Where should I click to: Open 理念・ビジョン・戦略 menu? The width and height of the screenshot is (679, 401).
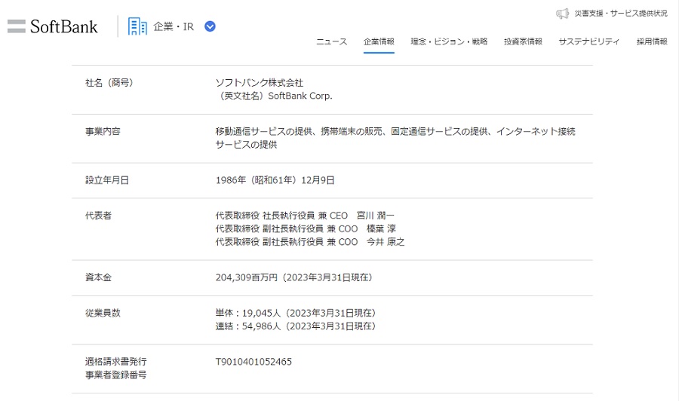tap(449, 41)
